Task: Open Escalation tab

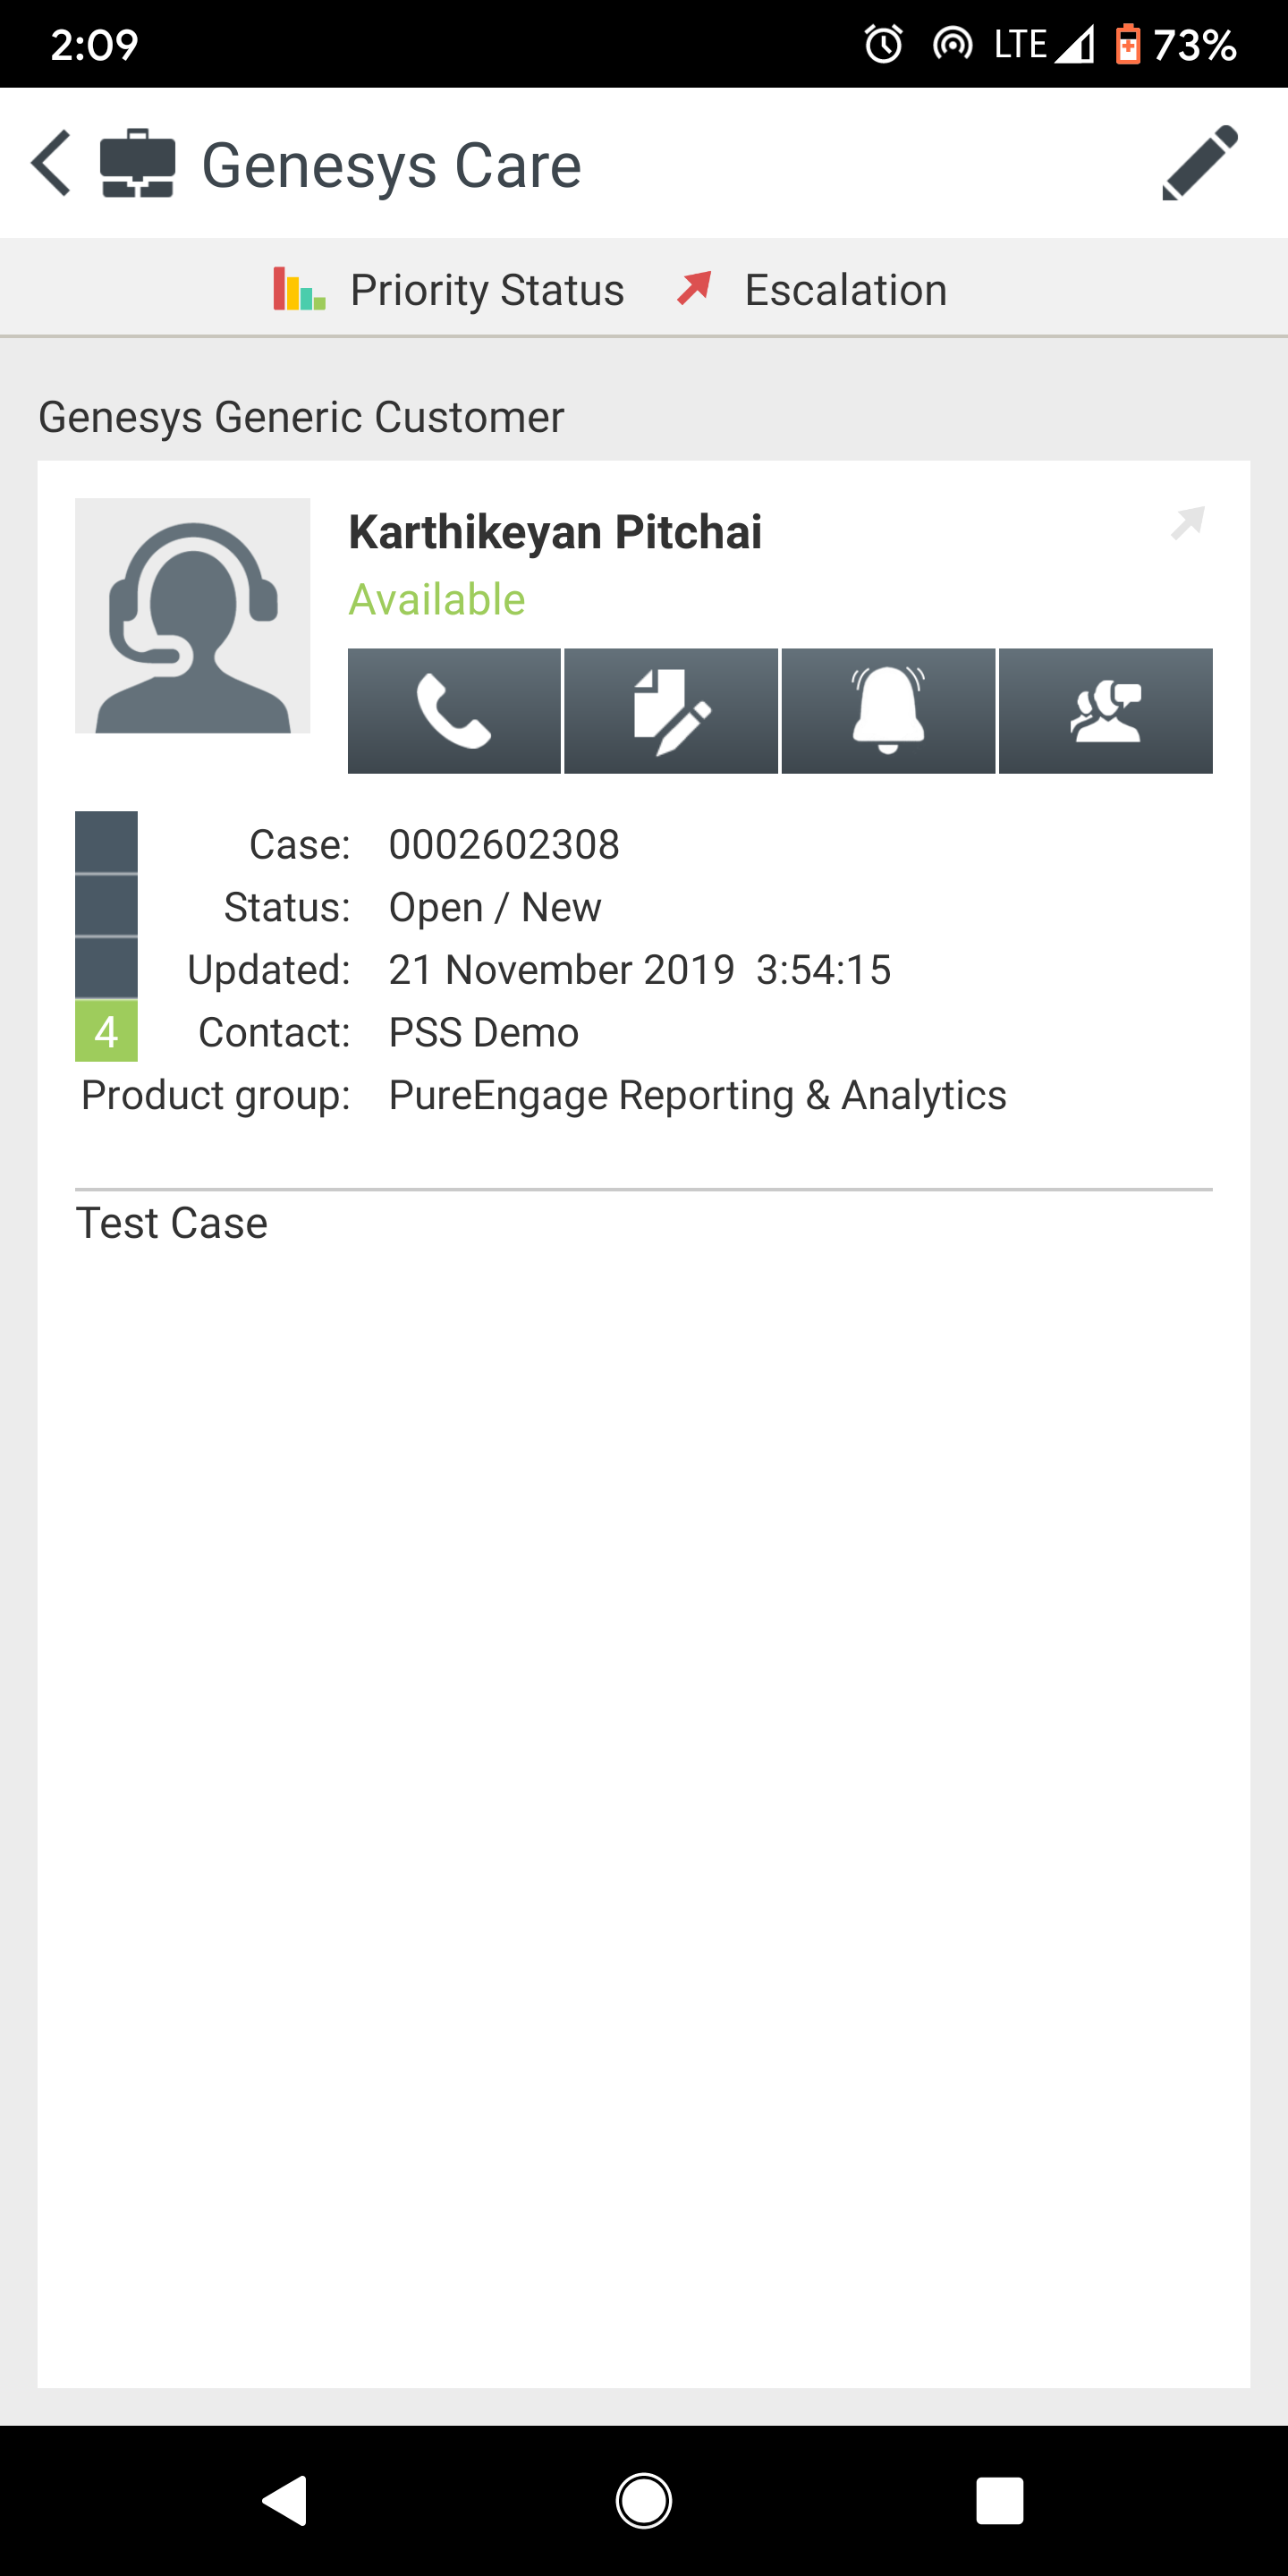Action: point(811,290)
